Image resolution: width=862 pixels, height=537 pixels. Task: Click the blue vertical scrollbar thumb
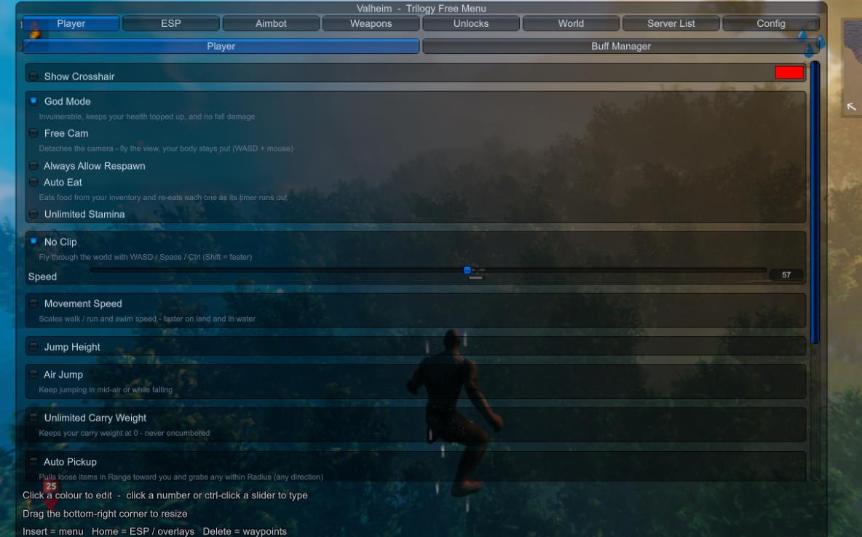click(815, 203)
